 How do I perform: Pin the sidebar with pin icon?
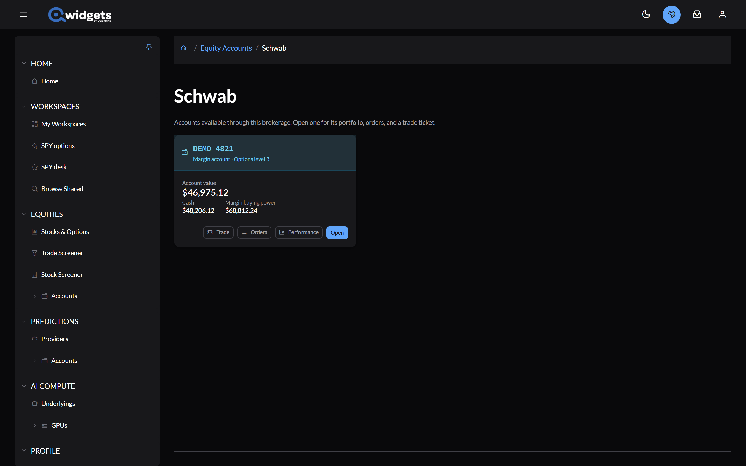[x=149, y=47]
